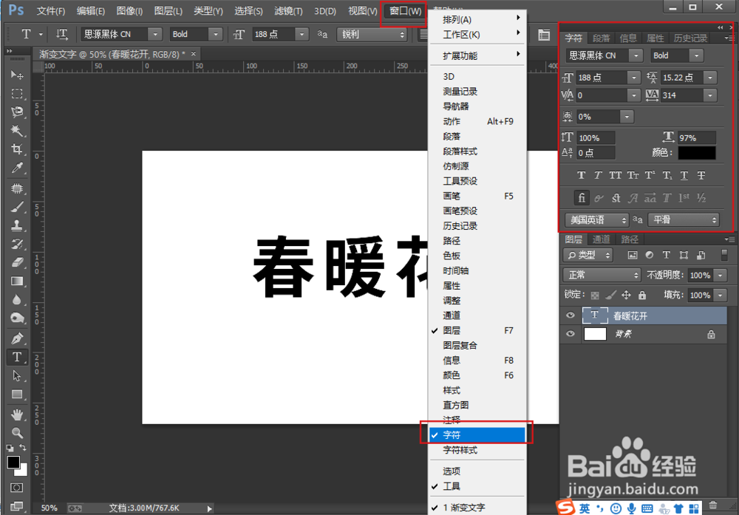
Task: Switch to the 通道 panel tab
Action: pos(601,239)
